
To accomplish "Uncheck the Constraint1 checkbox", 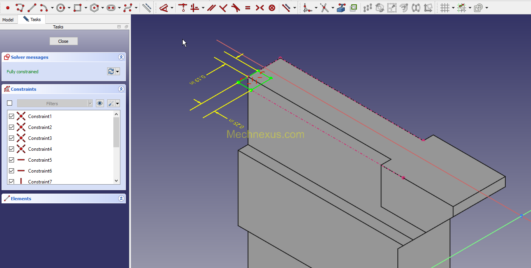I will 11,116.
